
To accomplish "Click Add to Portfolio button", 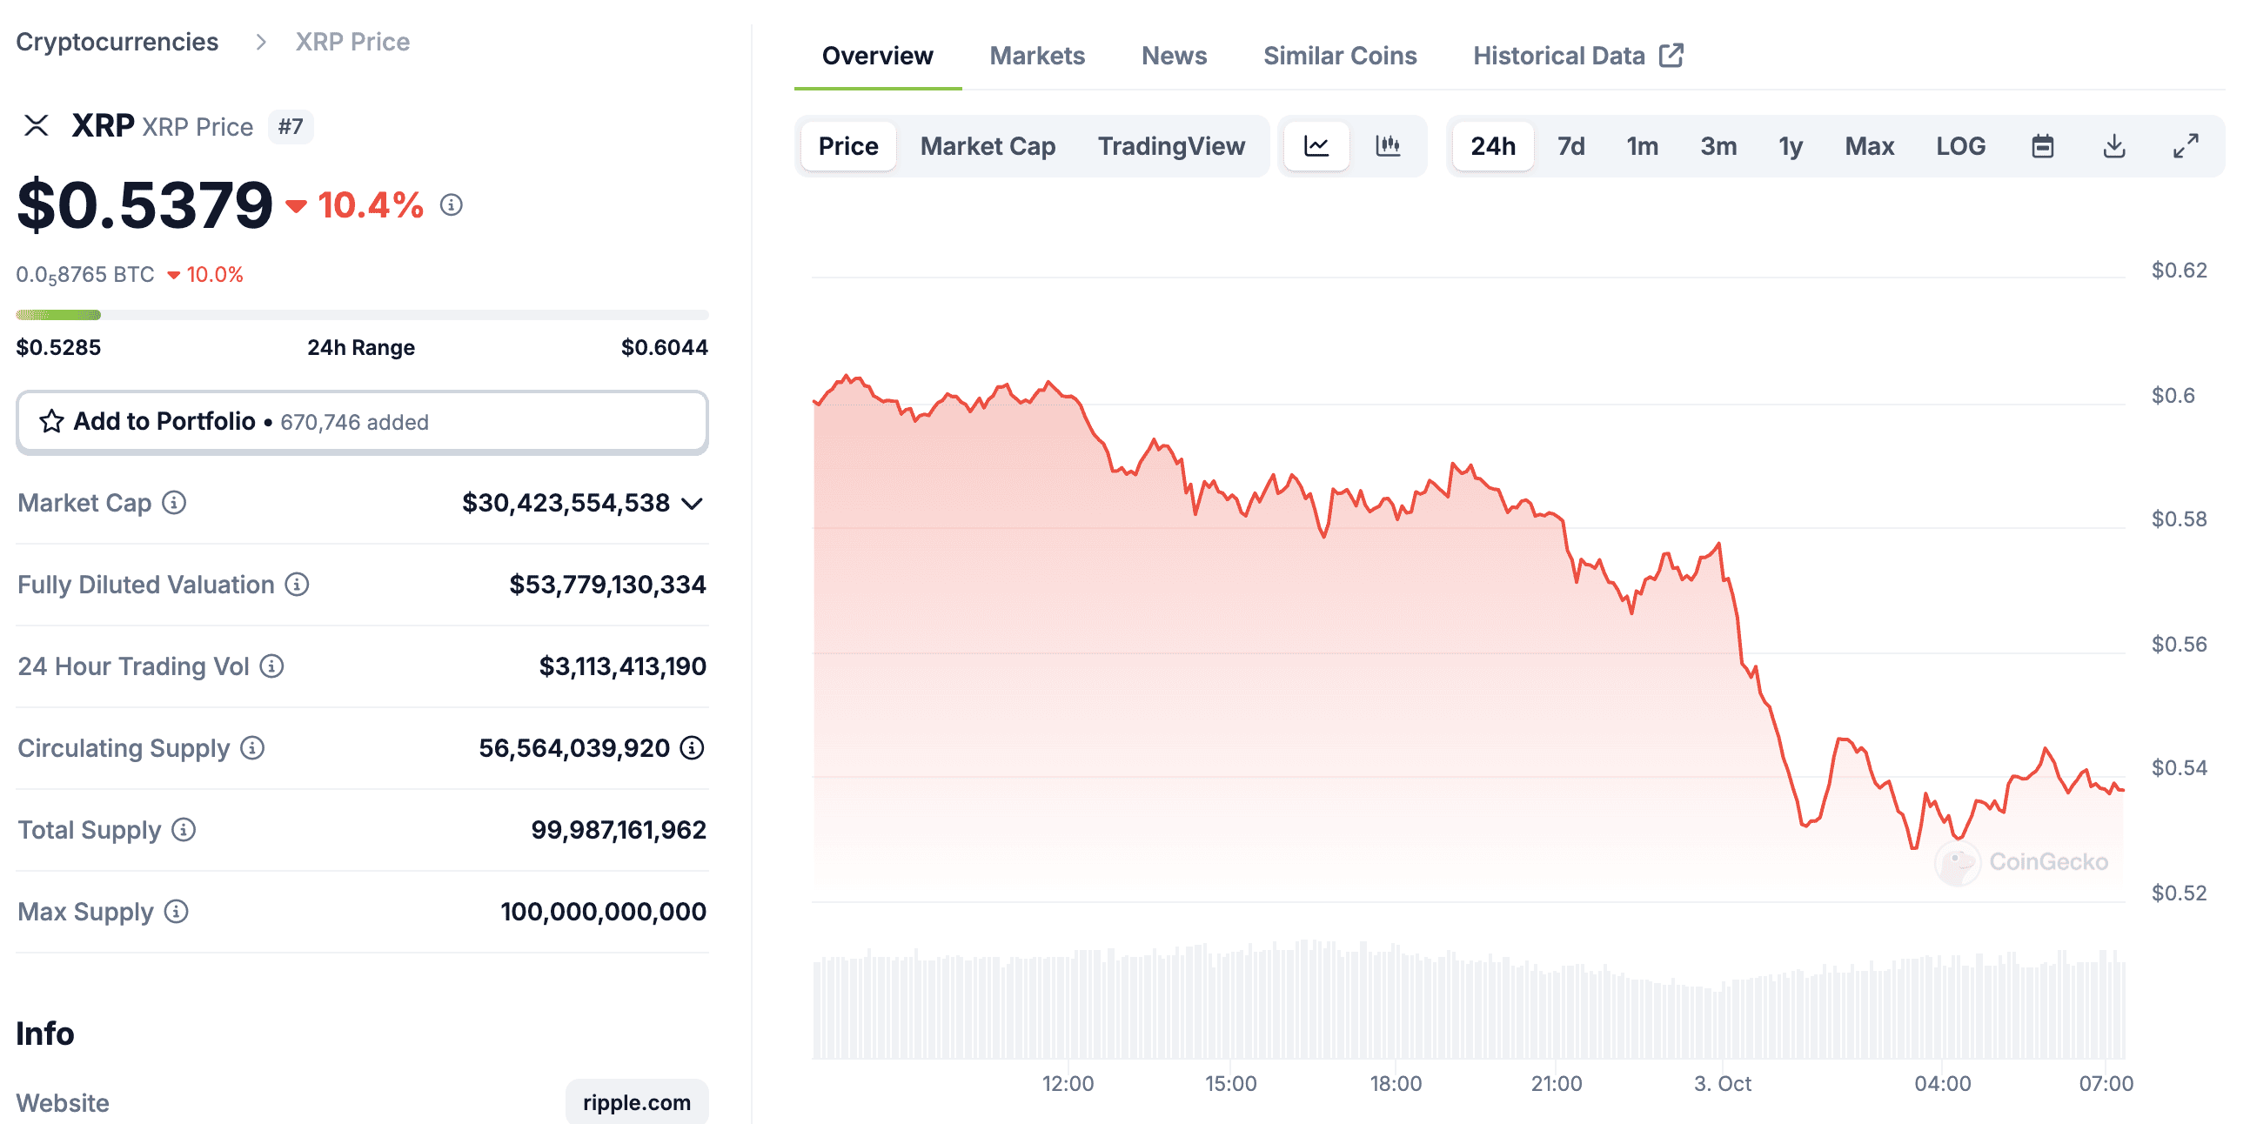I will click(362, 423).
